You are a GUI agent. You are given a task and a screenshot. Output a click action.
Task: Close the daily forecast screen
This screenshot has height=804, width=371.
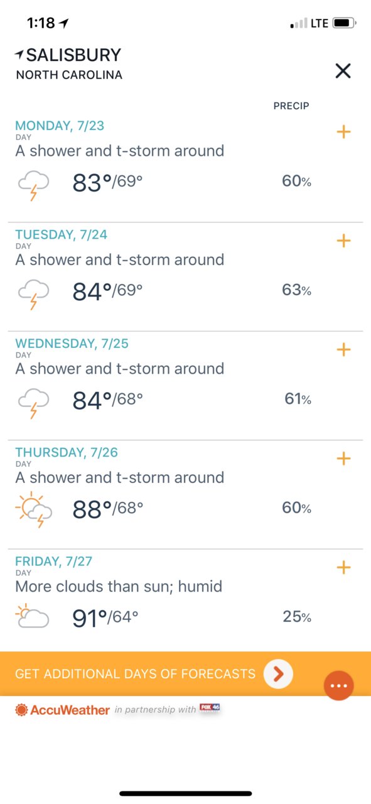click(x=343, y=71)
